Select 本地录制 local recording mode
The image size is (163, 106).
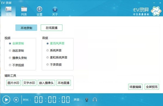click(x=26, y=28)
